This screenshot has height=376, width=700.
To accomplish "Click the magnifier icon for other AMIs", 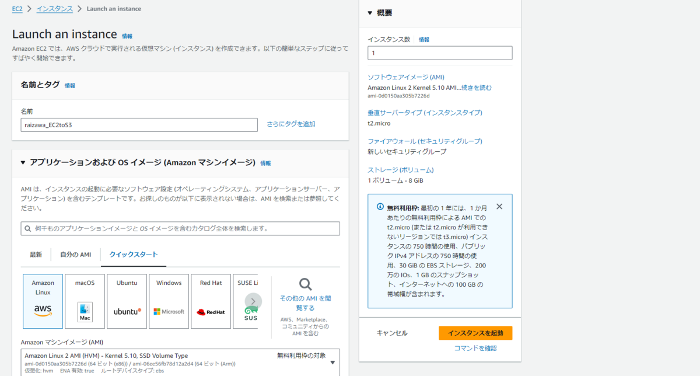I will pyautogui.click(x=305, y=284).
